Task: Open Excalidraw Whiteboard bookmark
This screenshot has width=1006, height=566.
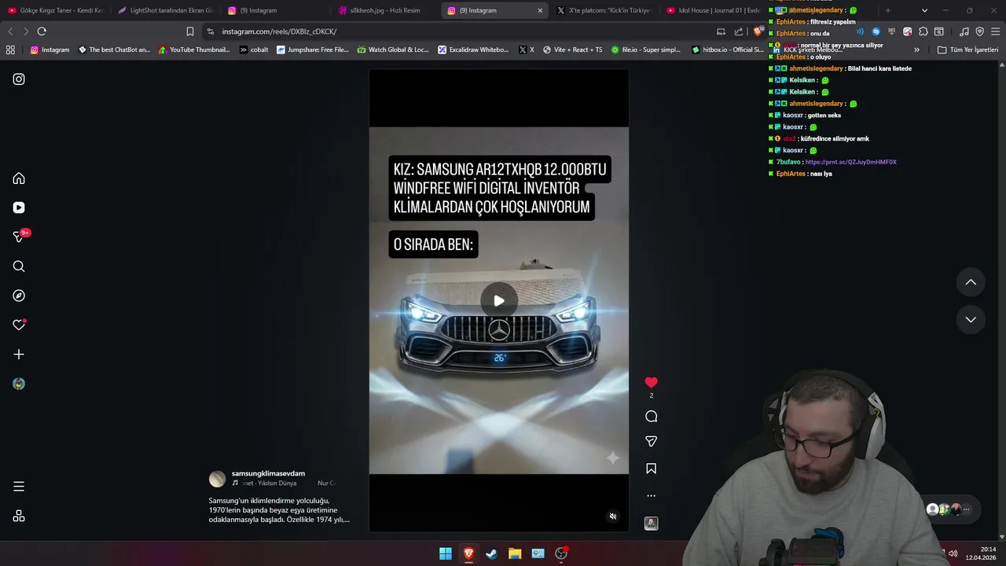Action: click(474, 50)
